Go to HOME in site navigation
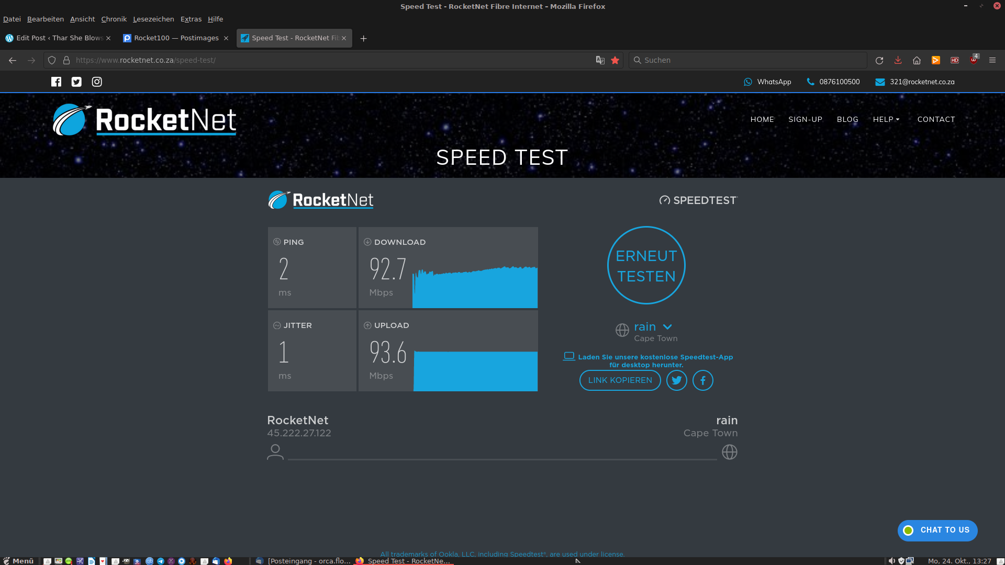The width and height of the screenshot is (1005, 565). point(762,119)
